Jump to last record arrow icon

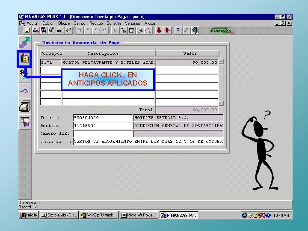tap(104, 30)
